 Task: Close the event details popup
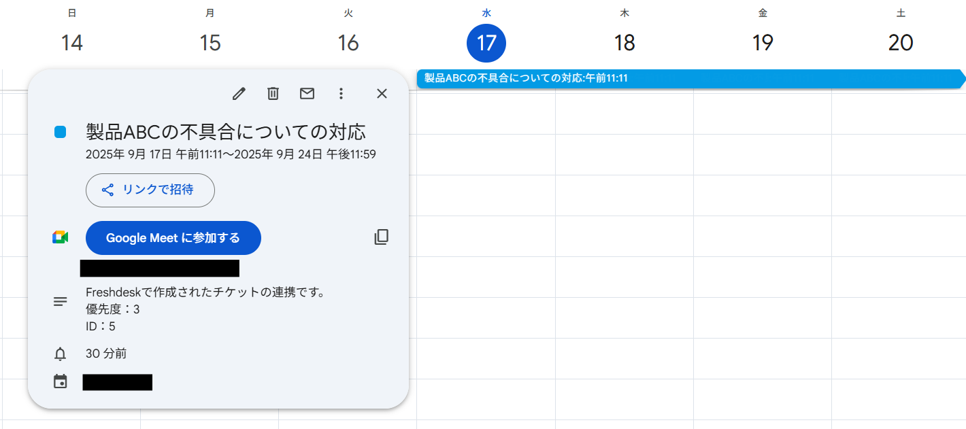(x=382, y=94)
